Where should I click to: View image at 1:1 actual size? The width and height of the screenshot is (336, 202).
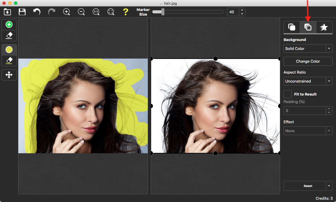pos(96,12)
